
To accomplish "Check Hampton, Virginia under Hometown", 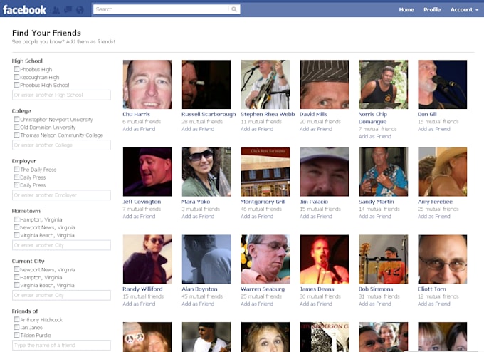I will pyautogui.click(x=16, y=219).
